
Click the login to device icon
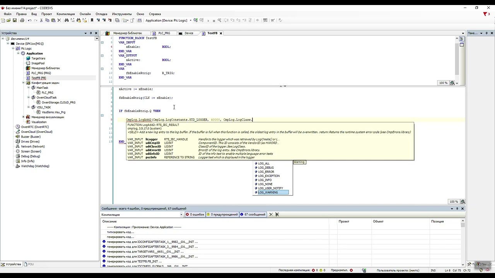(196, 20)
